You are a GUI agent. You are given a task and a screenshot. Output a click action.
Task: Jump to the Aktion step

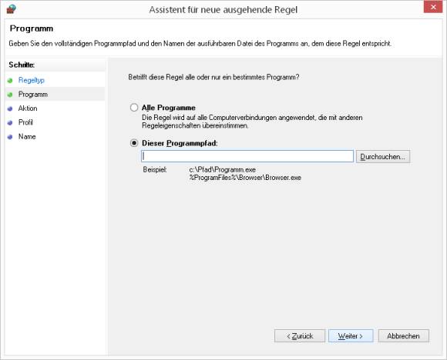[x=28, y=108]
